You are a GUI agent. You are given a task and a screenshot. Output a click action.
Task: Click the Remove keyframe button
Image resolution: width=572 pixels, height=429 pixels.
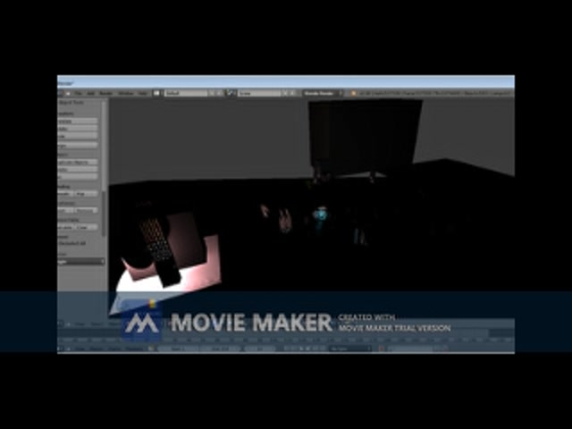coord(86,211)
